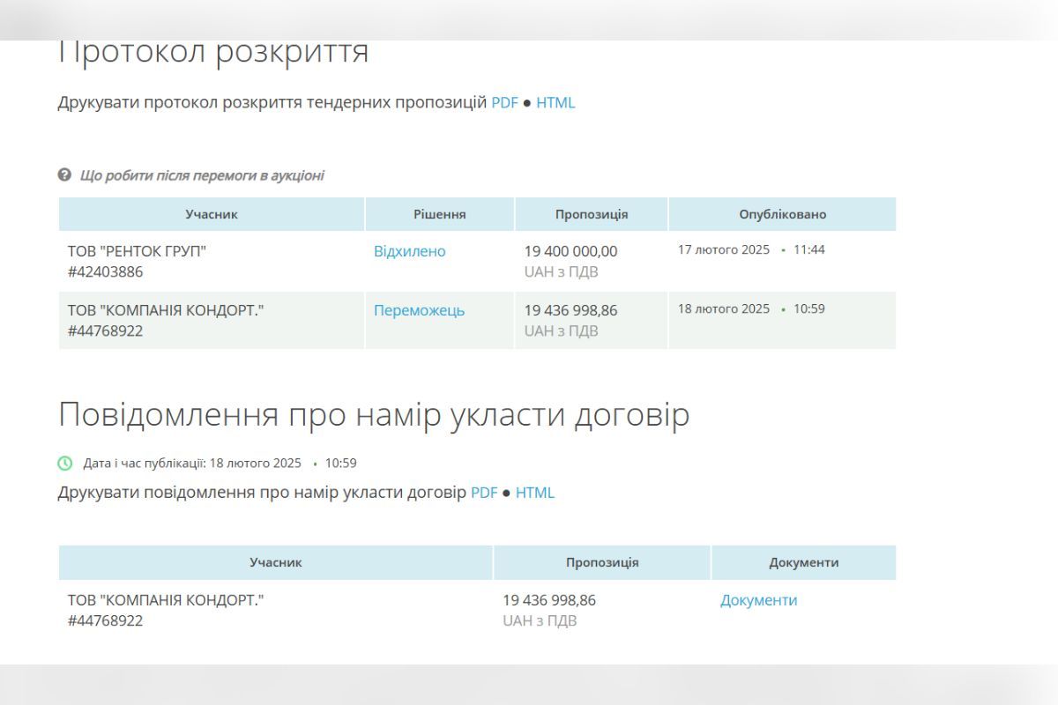The image size is (1058, 705).
Task: Open the protocol HTML version
Action: 556,102
